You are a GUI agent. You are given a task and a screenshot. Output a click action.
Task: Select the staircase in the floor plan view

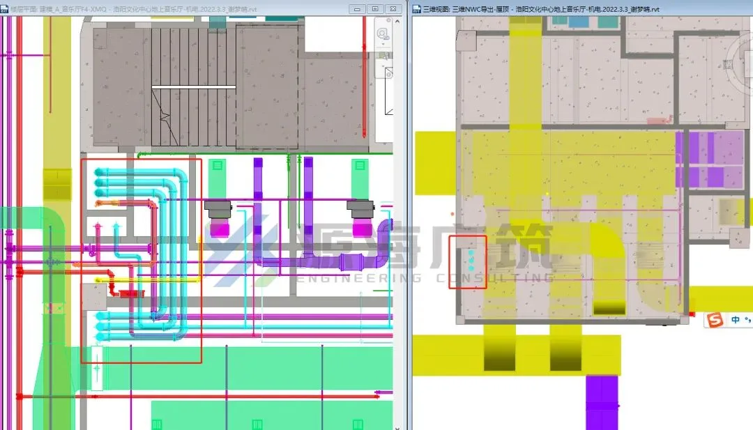pyautogui.click(x=194, y=86)
